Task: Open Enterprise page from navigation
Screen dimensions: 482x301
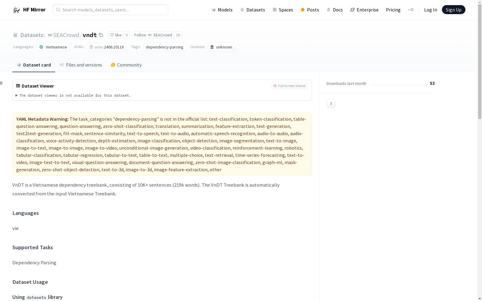Action: [364, 10]
